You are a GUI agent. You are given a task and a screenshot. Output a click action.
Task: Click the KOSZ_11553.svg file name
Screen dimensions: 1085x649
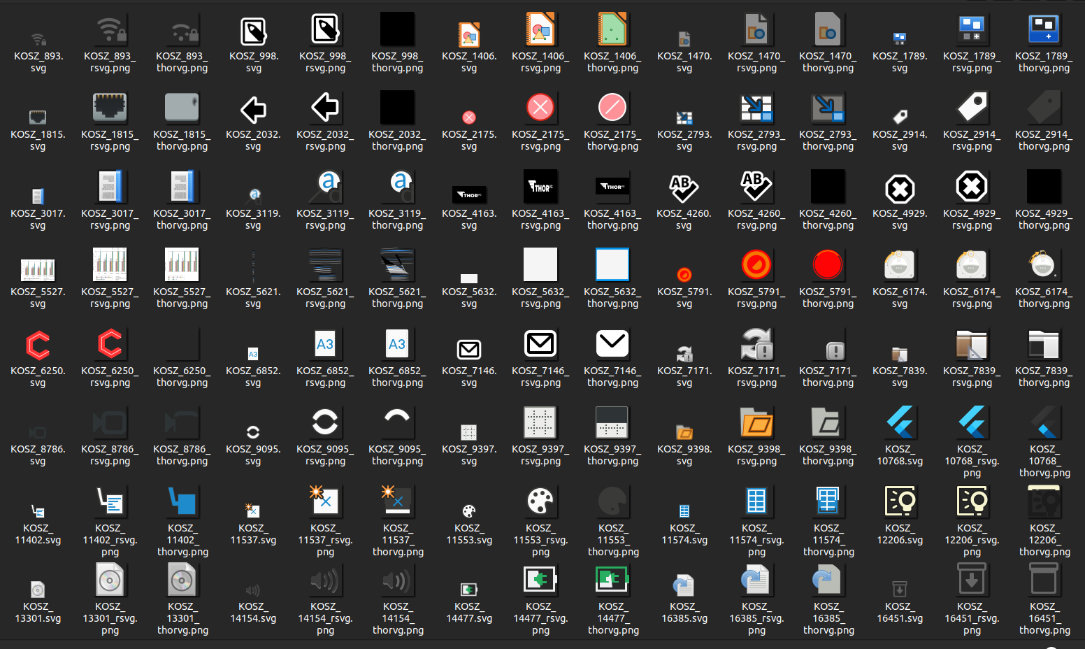pos(469,534)
